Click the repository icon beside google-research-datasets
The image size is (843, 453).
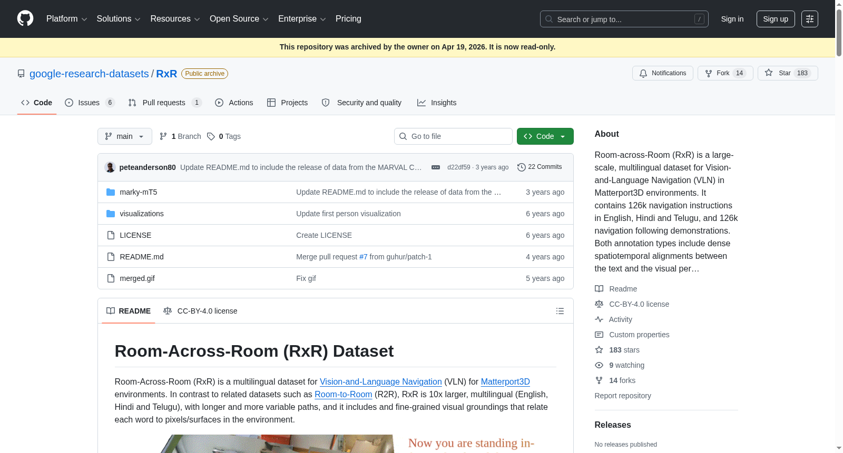tap(21, 74)
